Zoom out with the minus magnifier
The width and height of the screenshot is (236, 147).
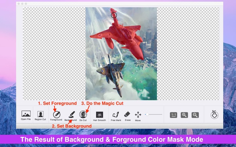195,115
